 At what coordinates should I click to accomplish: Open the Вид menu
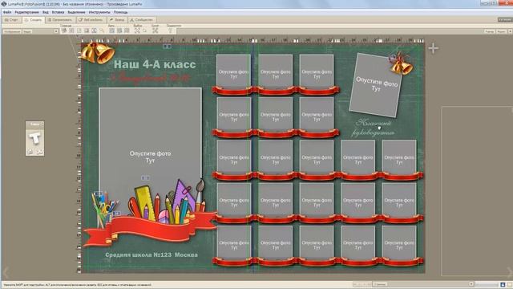pyautogui.click(x=46, y=12)
